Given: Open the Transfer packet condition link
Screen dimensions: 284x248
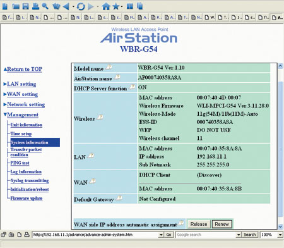Looking at the screenshot, I should coord(26,152).
